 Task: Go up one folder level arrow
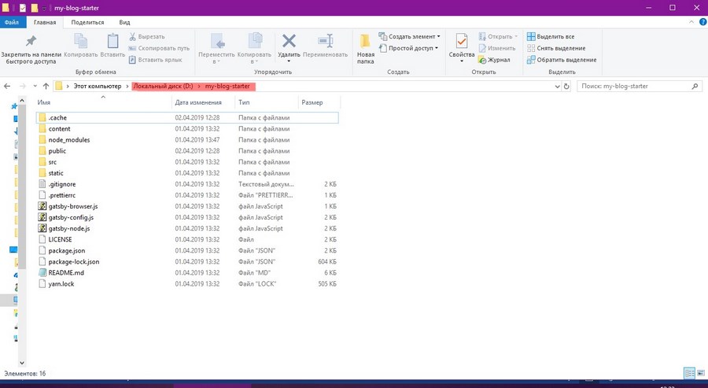[x=46, y=86]
